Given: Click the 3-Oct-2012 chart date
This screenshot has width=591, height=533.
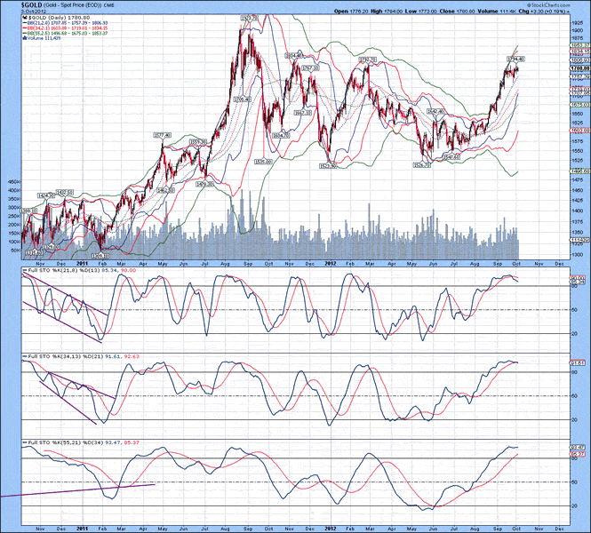Looking at the screenshot, I should [20, 11].
